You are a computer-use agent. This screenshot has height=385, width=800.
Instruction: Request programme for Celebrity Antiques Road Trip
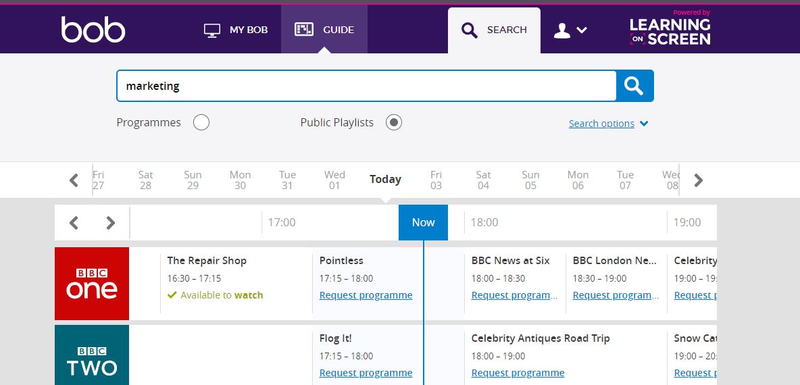pos(518,373)
